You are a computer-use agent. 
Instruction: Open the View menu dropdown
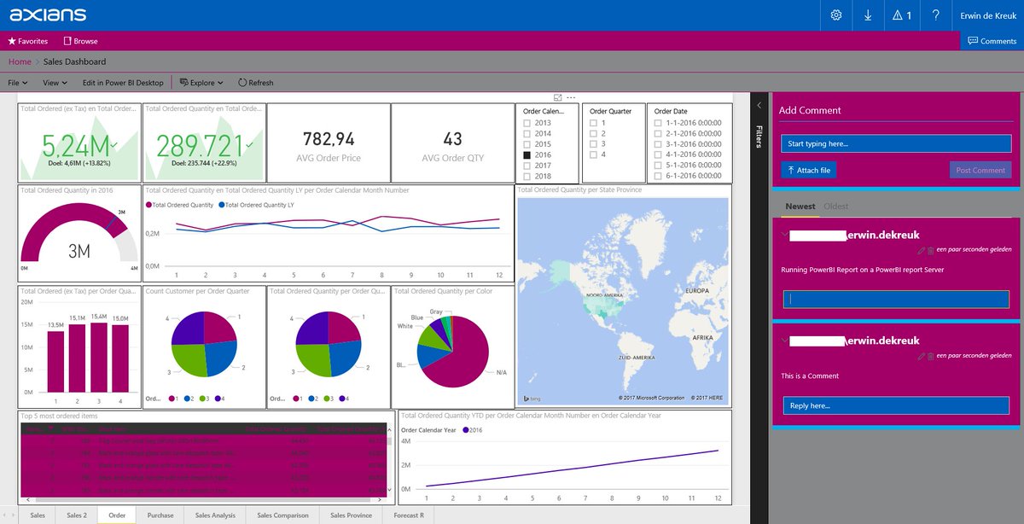click(x=54, y=82)
